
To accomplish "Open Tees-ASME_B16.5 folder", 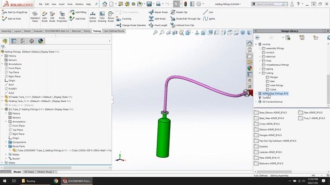I will coord(310,113).
